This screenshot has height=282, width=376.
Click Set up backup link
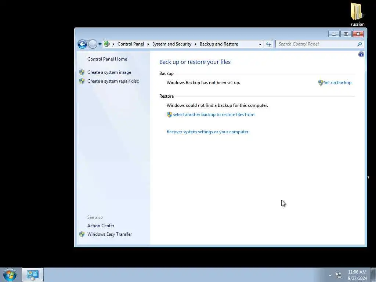[337, 83]
